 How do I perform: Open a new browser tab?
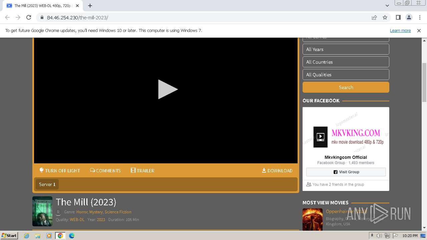(x=90, y=6)
